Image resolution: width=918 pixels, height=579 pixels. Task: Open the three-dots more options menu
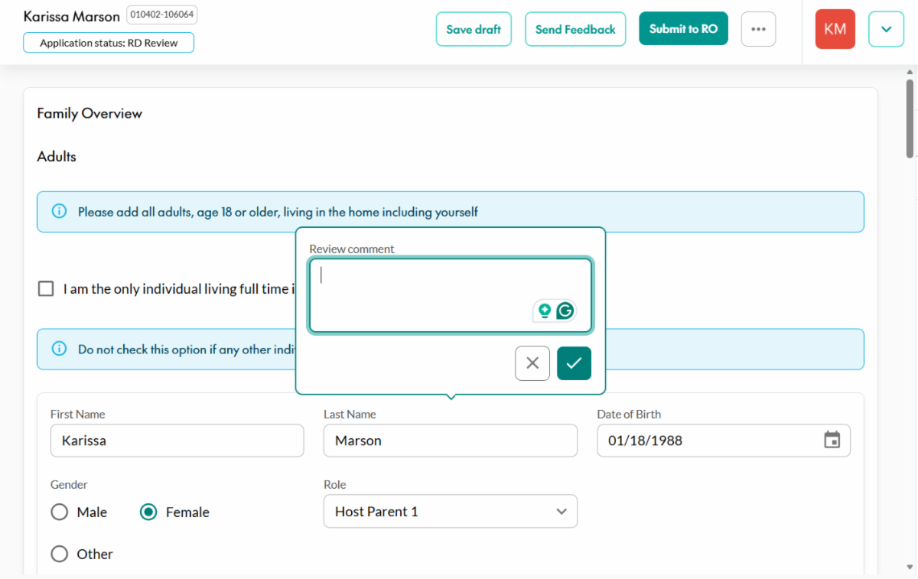[x=758, y=29]
